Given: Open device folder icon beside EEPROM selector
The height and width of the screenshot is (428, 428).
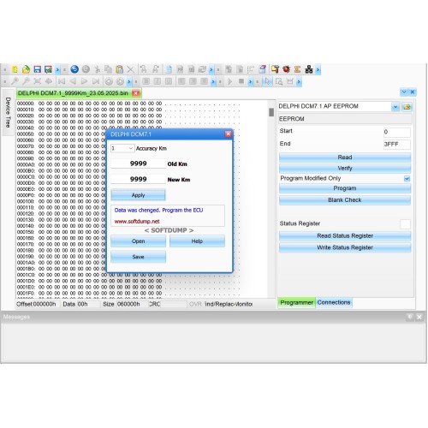Looking at the screenshot, I should pyautogui.click(x=407, y=107).
